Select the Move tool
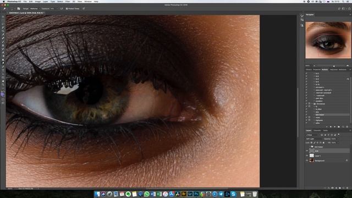The width and height of the screenshot is (352, 198). (3, 16)
